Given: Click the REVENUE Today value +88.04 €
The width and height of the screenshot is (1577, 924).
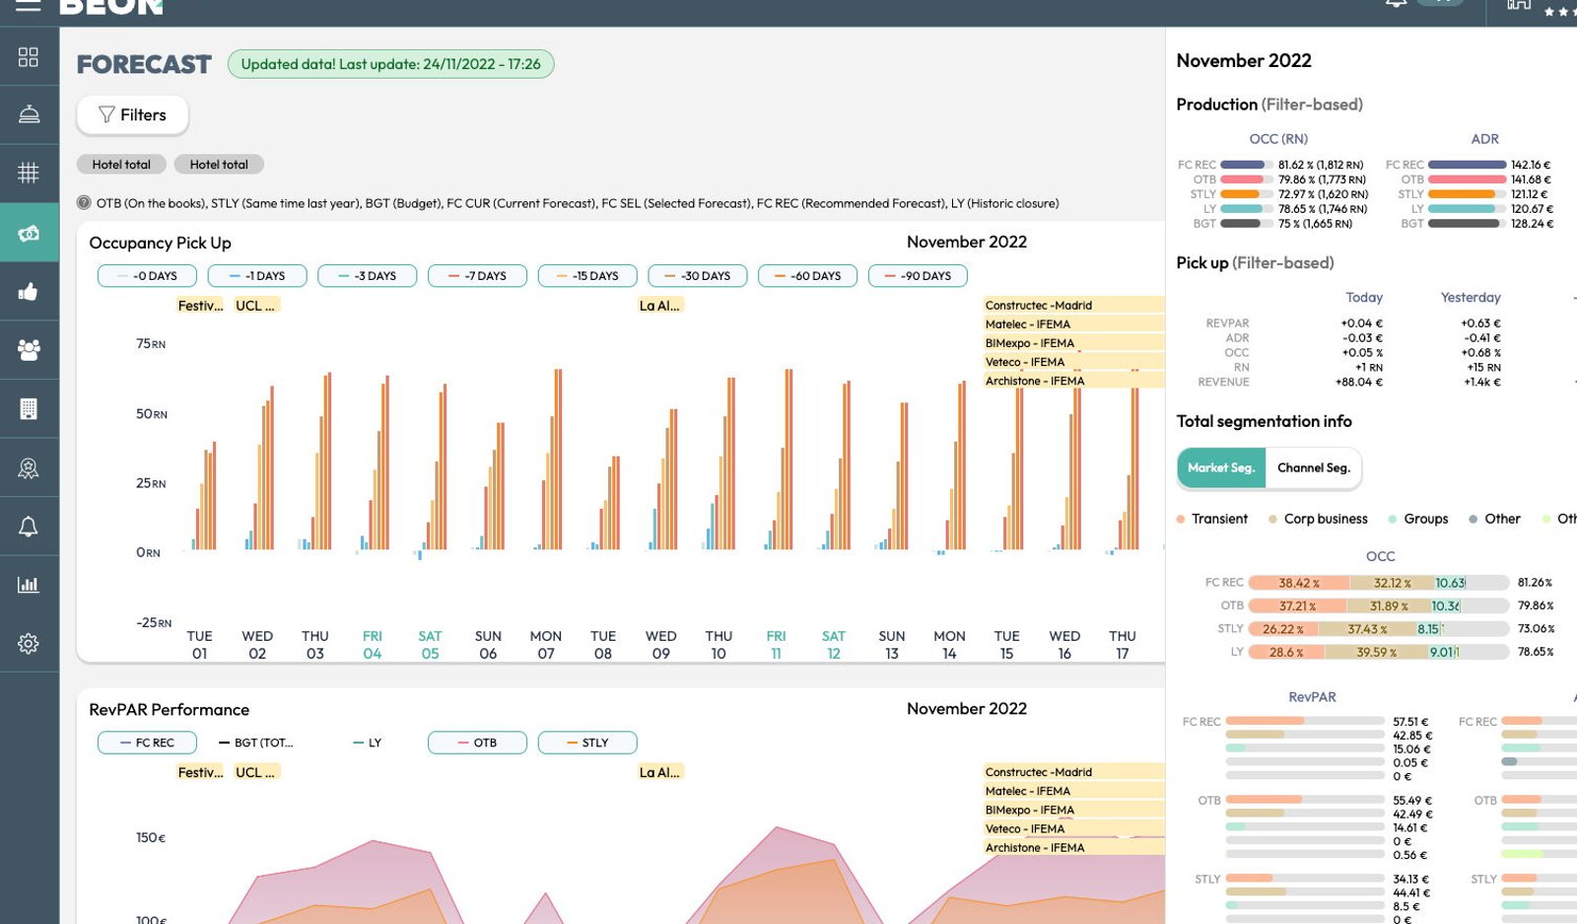Looking at the screenshot, I should (x=1359, y=383).
